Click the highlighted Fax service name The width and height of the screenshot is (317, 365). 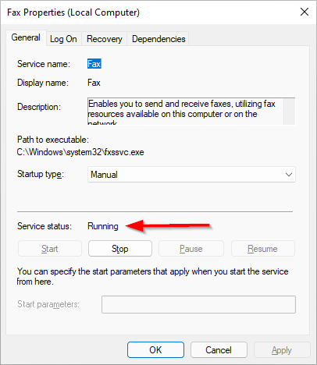point(94,64)
